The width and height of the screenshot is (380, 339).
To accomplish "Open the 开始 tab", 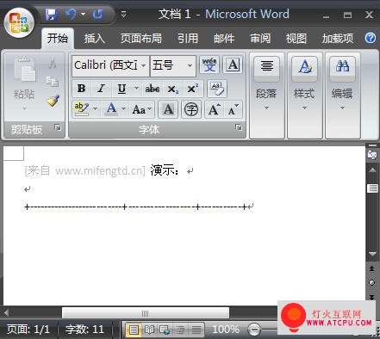I will point(58,38).
